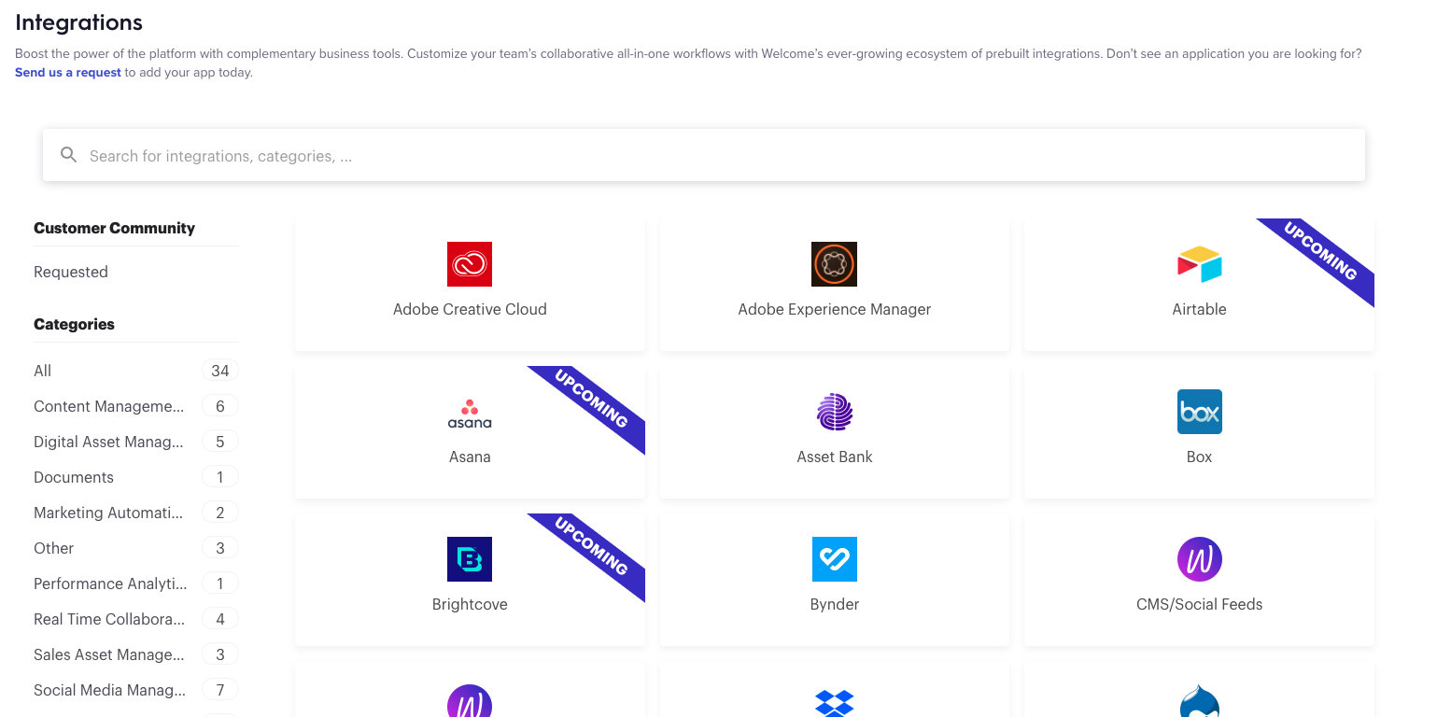The image size is (1451, 717).
Task: Open the Send us a request link
Action: point(68,72)
